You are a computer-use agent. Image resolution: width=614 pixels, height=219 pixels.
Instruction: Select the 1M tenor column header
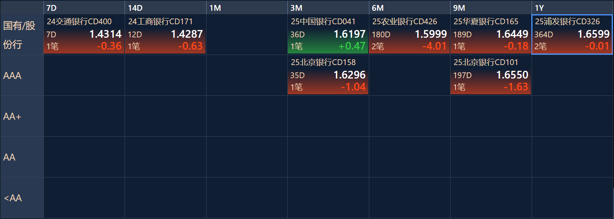click(247, 8)
